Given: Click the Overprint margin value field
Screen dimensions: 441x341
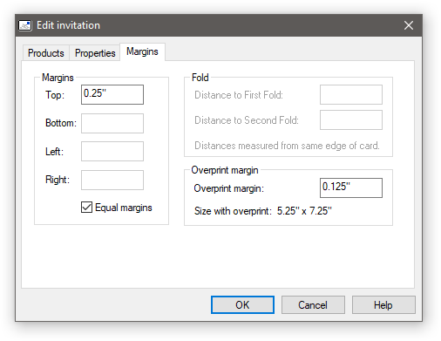Looking at the screenshot, I should 351,188.
